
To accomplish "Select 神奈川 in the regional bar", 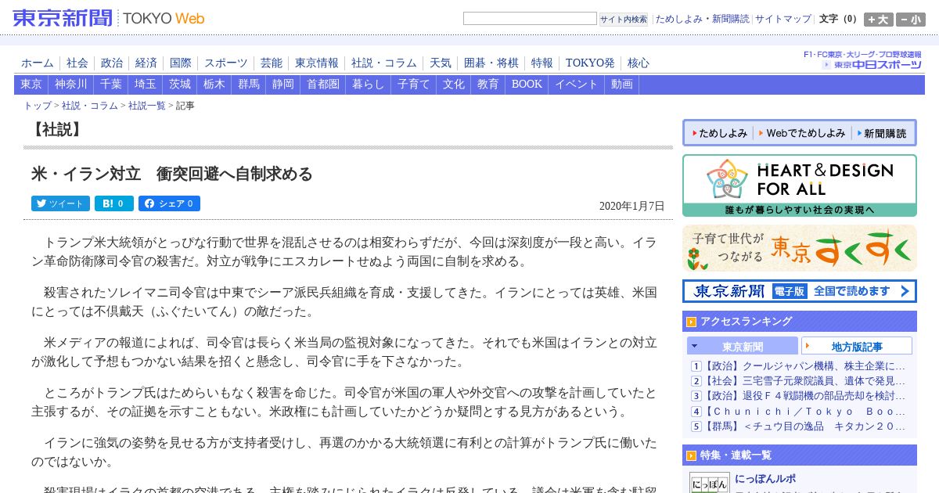I will click(71, 85).
